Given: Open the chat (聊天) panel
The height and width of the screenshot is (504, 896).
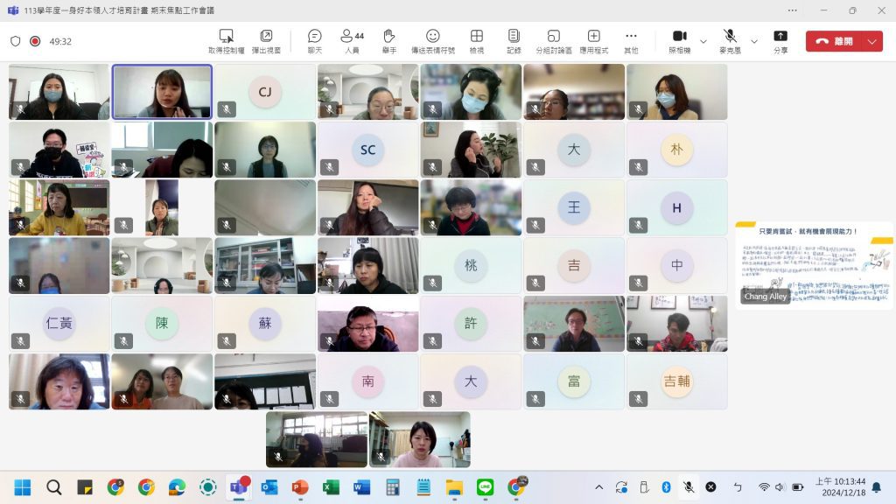Looking at the screenshot, I should click(314, 40).
